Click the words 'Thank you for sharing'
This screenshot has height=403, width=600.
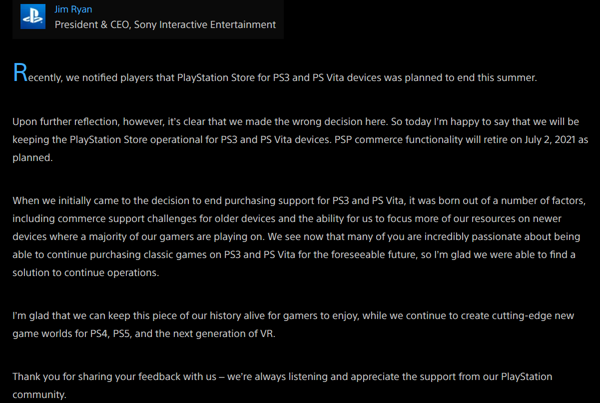click(x=62, y=376)
